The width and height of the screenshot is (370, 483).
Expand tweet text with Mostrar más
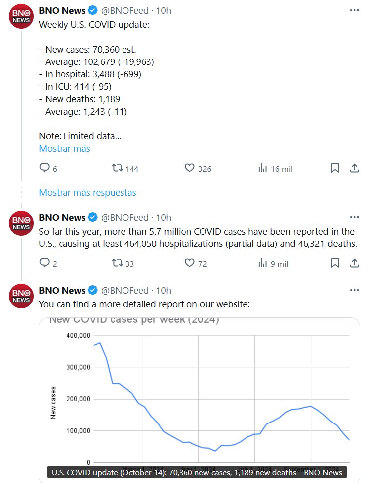pos(64,148)
